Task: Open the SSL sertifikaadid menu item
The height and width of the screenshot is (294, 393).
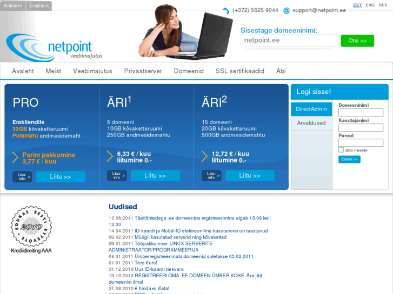Action: point(240,71)
